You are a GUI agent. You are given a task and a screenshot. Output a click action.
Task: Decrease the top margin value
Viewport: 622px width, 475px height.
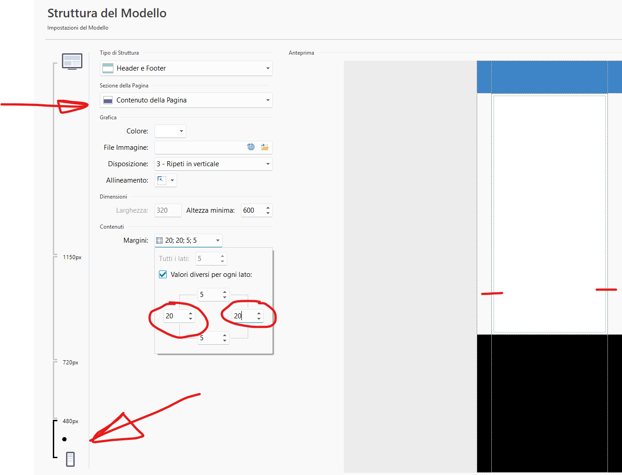pos(224,297)
